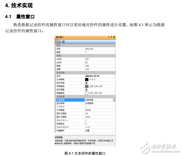Select the 显示记录数 property label
The width and height of the screenshot is (182, 156).
61,113
